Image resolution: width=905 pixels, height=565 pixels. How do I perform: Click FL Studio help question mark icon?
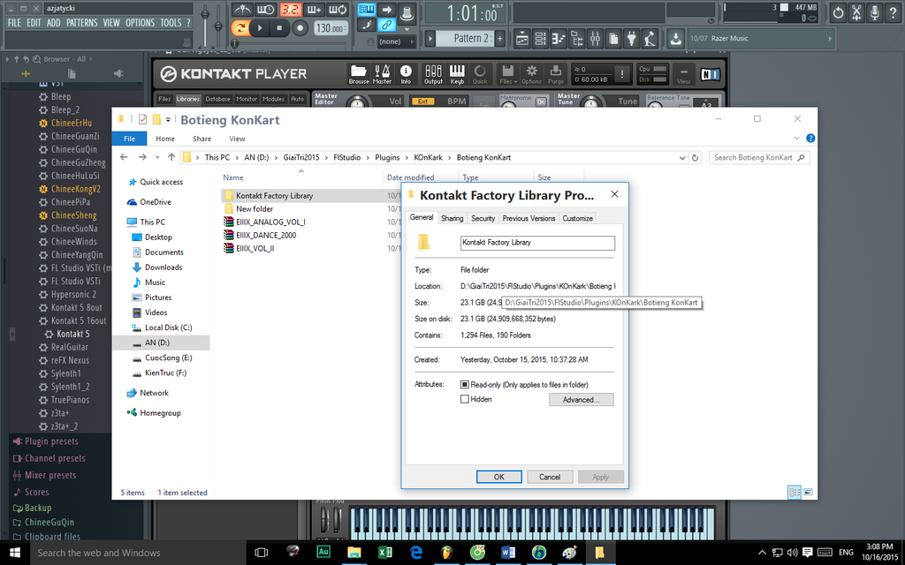[893, 12]
